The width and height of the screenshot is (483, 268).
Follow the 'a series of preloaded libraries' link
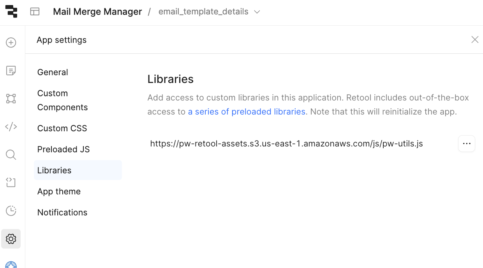[247, 112]
